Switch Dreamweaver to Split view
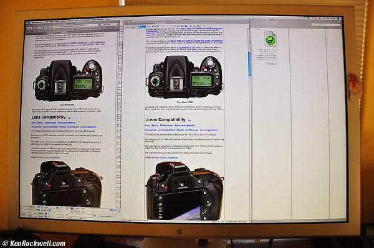Screen dimensions: 374x248 tap(136, 27)
